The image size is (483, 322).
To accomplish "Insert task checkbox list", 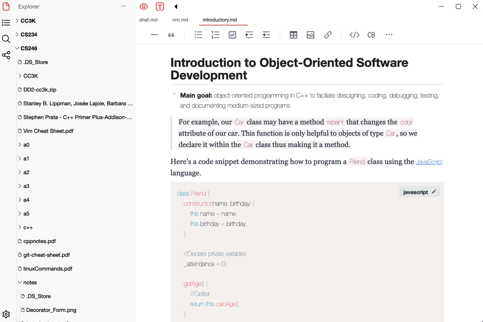I will pos(232,35).
